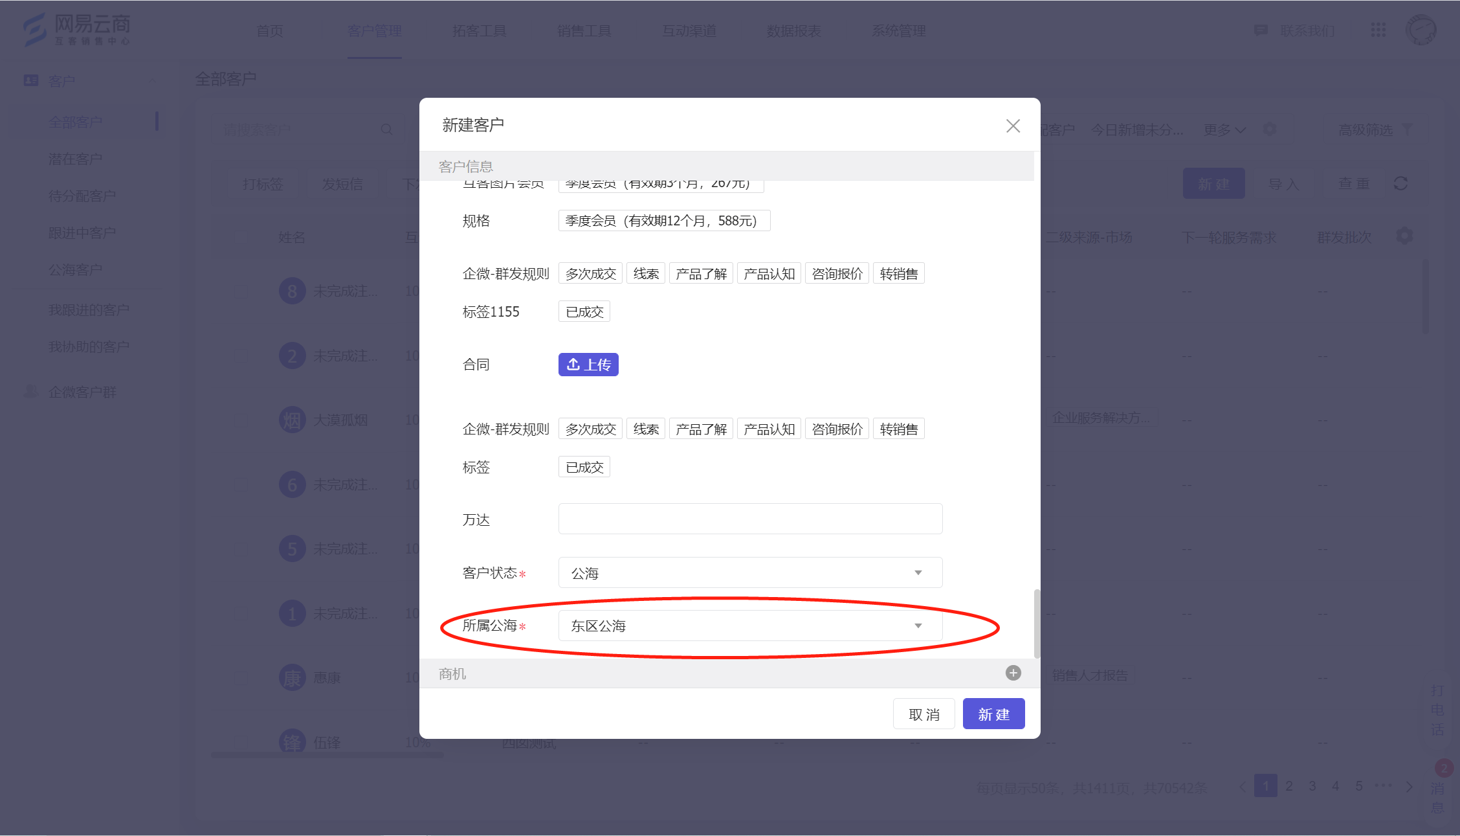Open 拓客工具 in the top navigation
This screenshot has width=1460, height=836.
click(479, 30)
